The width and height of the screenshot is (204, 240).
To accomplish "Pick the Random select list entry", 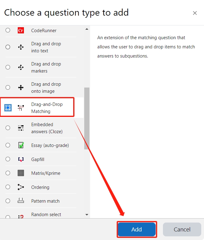I will 46,215.
